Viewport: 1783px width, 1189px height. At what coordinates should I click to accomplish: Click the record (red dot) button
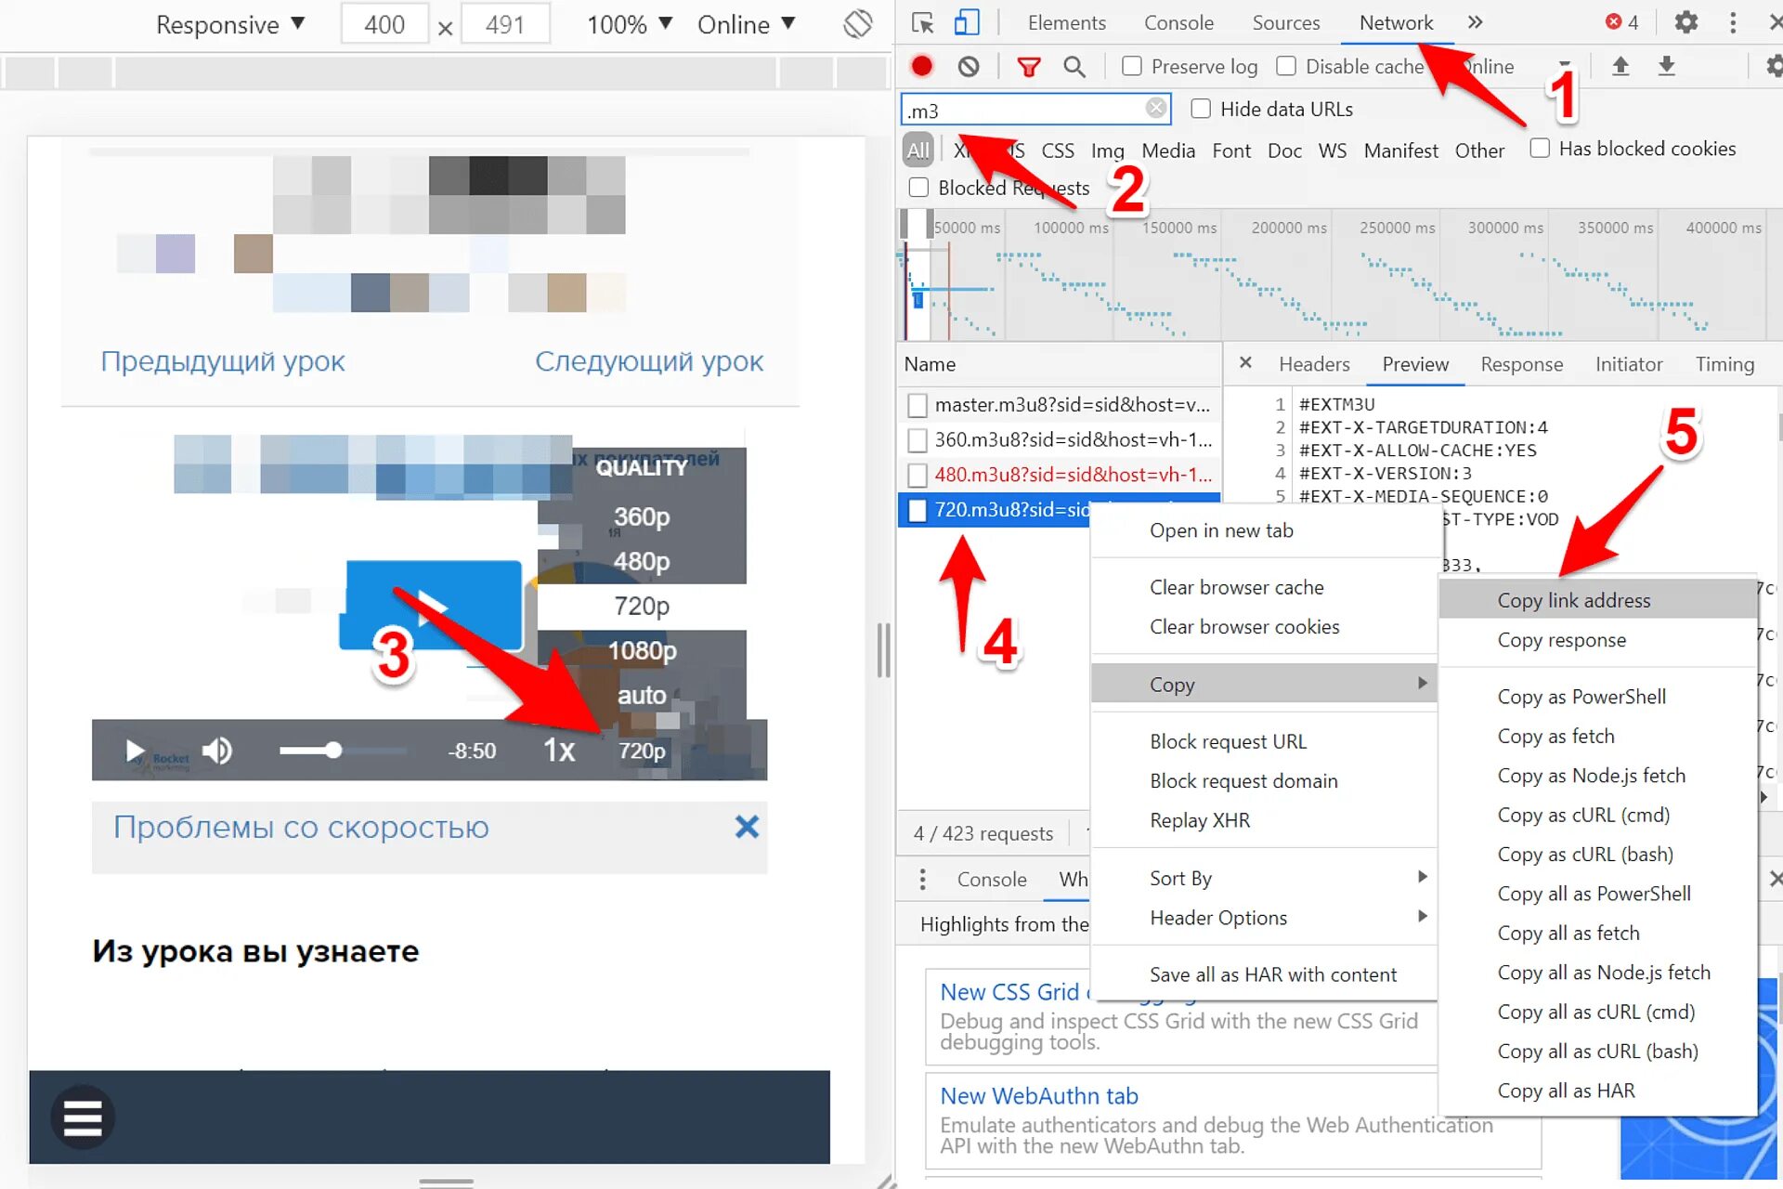(x=923, y=66)
